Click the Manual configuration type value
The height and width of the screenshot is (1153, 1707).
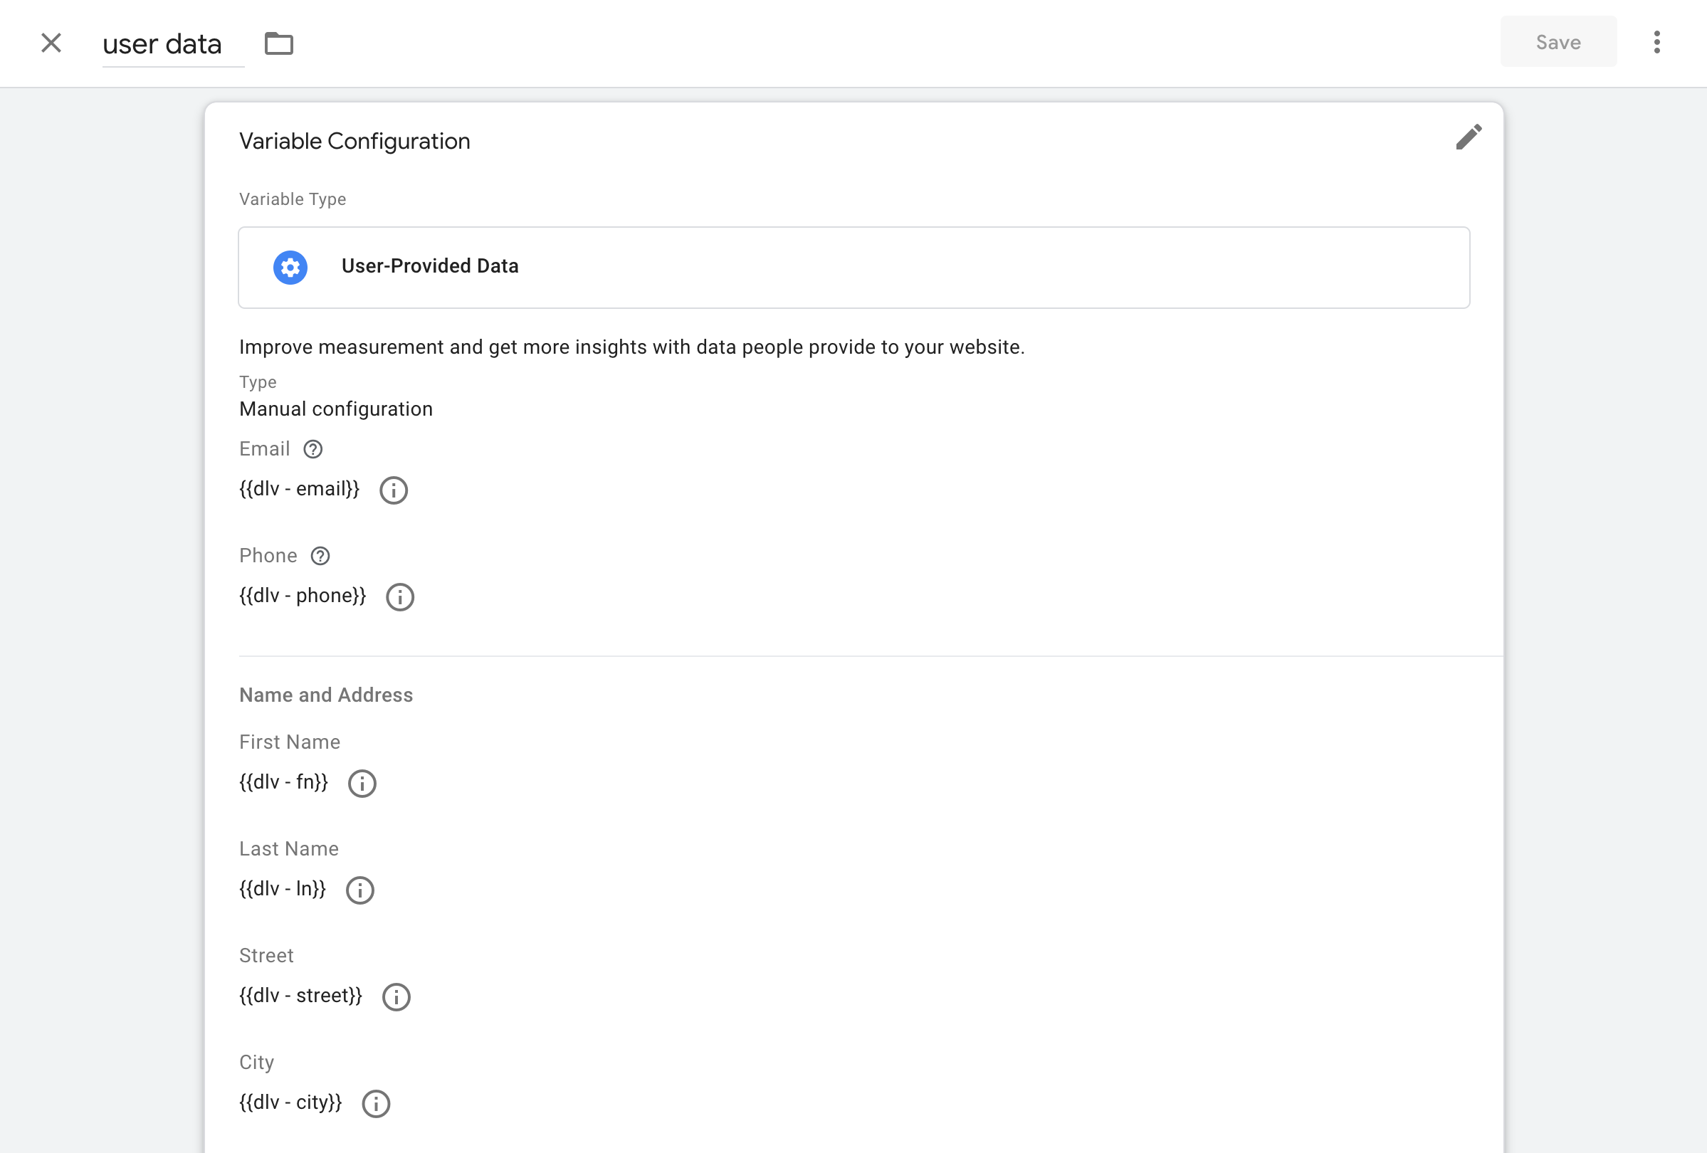coord(337,409)
